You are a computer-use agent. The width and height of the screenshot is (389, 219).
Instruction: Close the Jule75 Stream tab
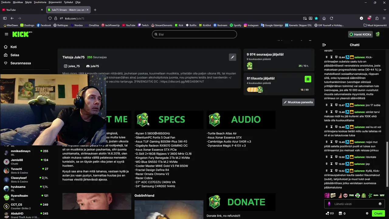tap(88, 10)
